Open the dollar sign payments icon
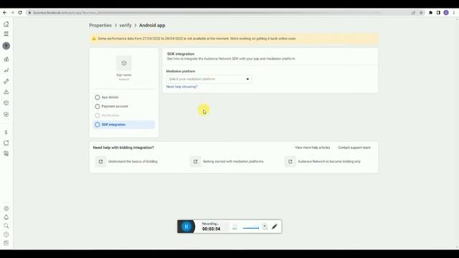 (6, 133)
